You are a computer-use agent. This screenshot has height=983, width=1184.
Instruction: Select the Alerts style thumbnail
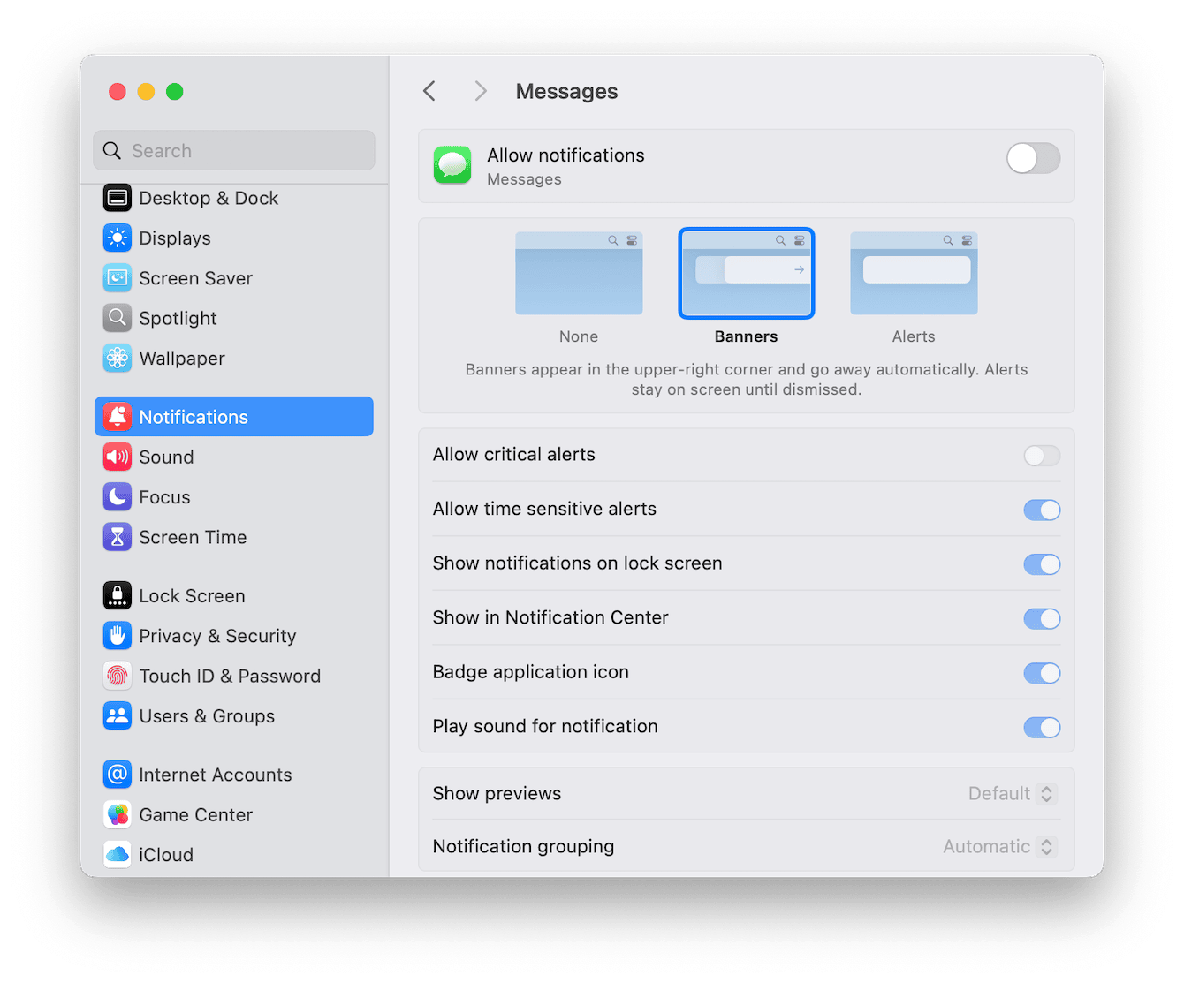click(x=914, y=273)
